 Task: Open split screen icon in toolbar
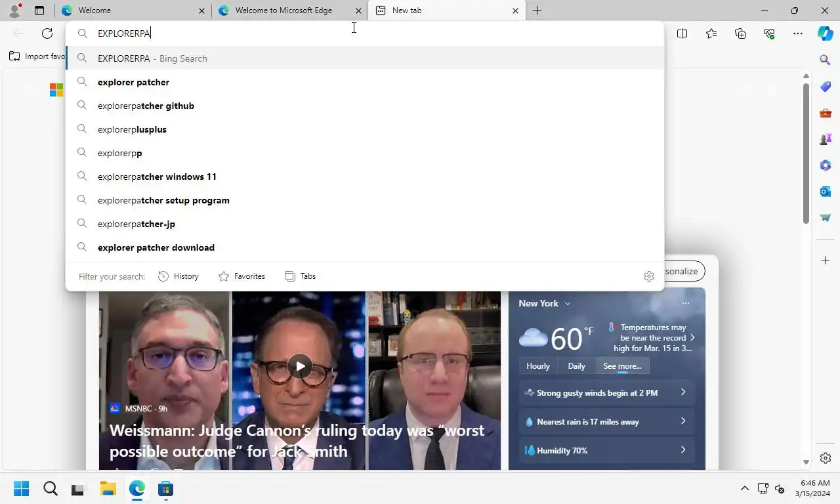[682, 33]
